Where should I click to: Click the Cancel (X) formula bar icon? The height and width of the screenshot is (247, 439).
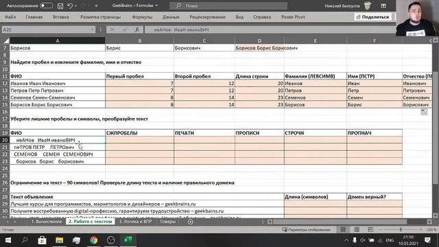tap(112, 30)
